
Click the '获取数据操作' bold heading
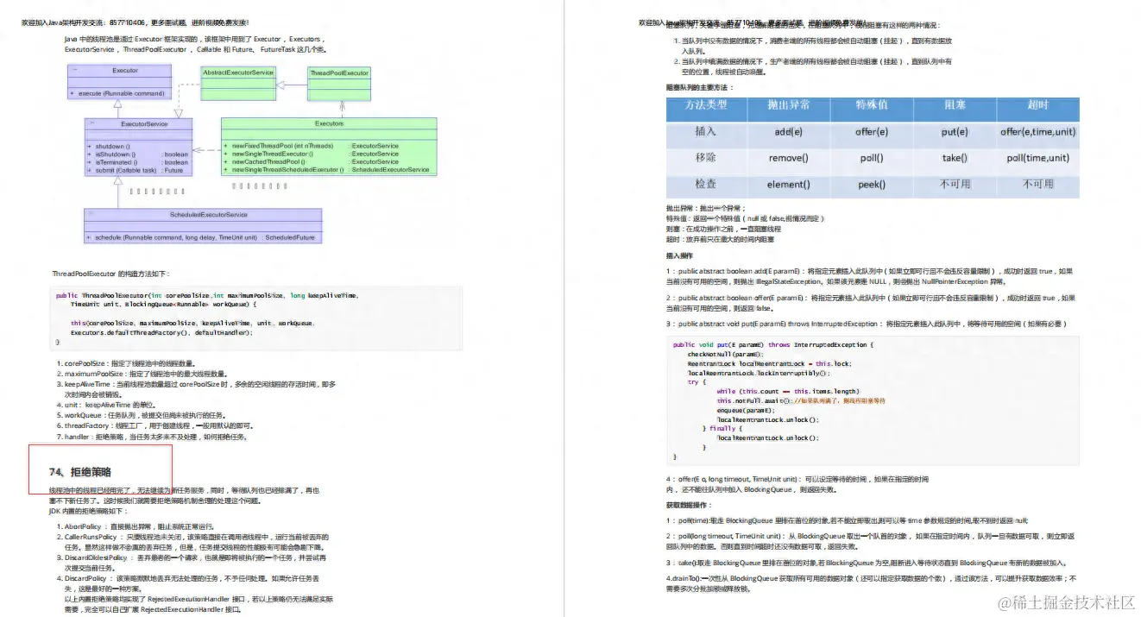pos(688,505)
